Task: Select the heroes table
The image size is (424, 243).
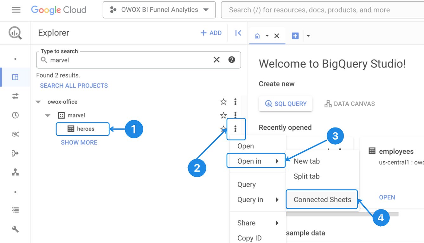Action: 86,129
